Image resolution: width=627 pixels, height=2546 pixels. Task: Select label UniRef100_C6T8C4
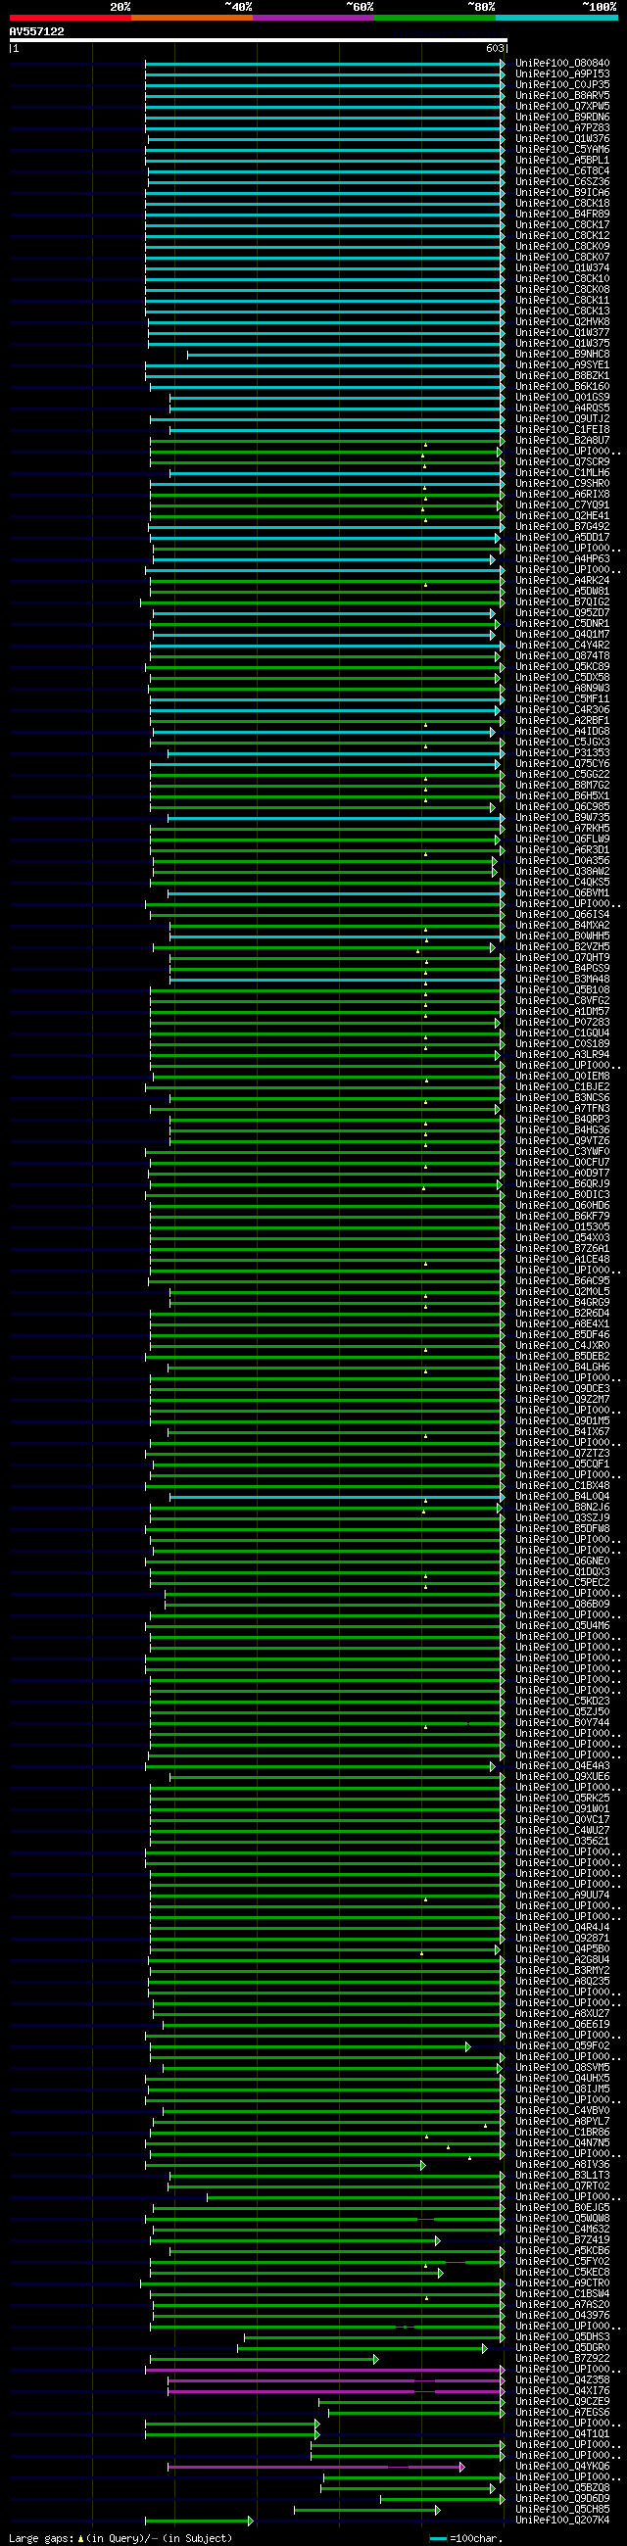[x=561, y=171]
